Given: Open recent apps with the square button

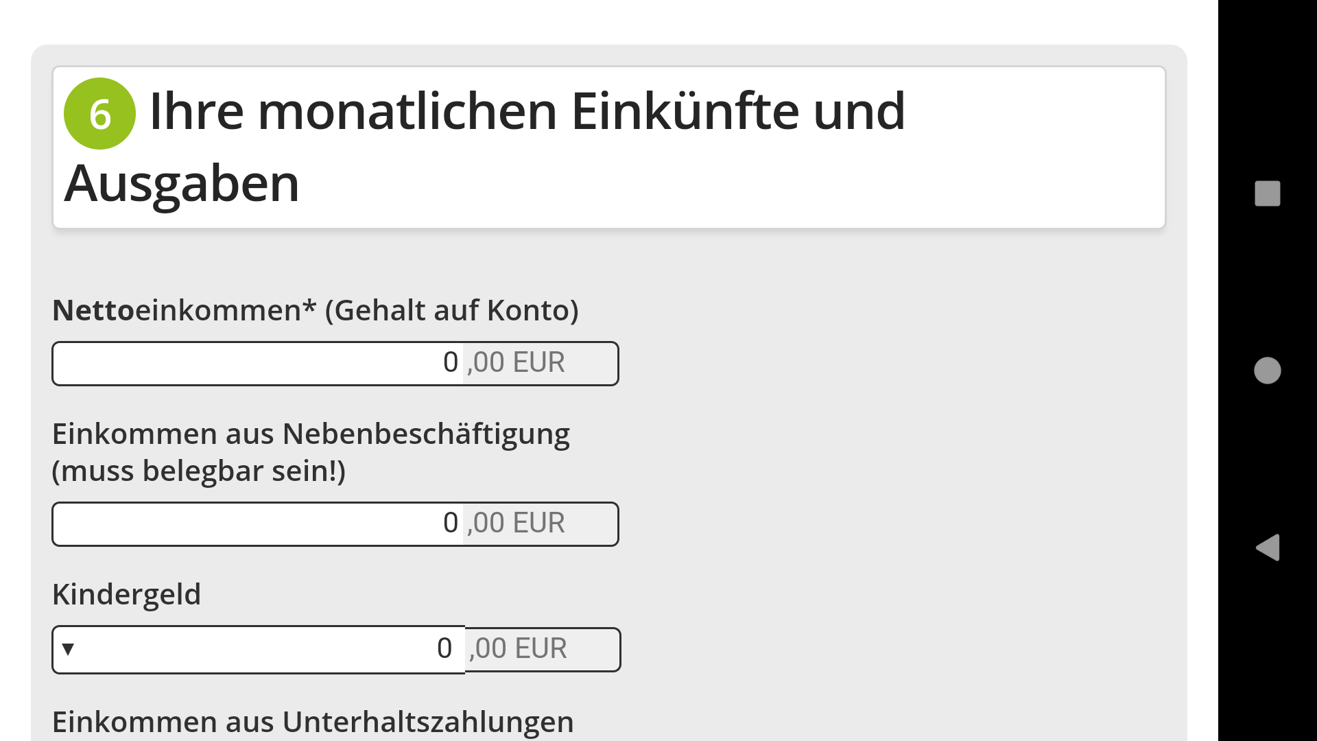Looking at the screenshot, I should [x=1267, y=193].
